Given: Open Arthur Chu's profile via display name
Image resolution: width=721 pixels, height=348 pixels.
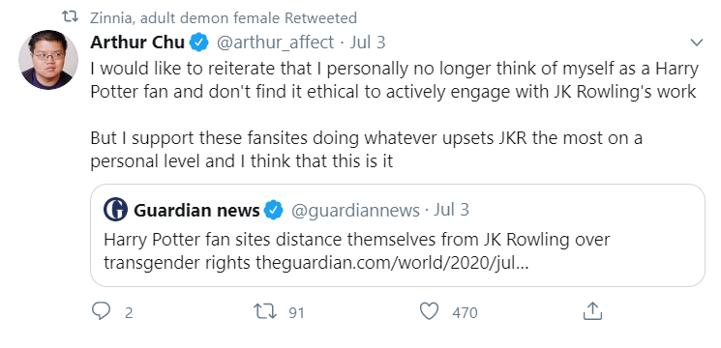Looking at the screenshot, I should tap(137, 43).
